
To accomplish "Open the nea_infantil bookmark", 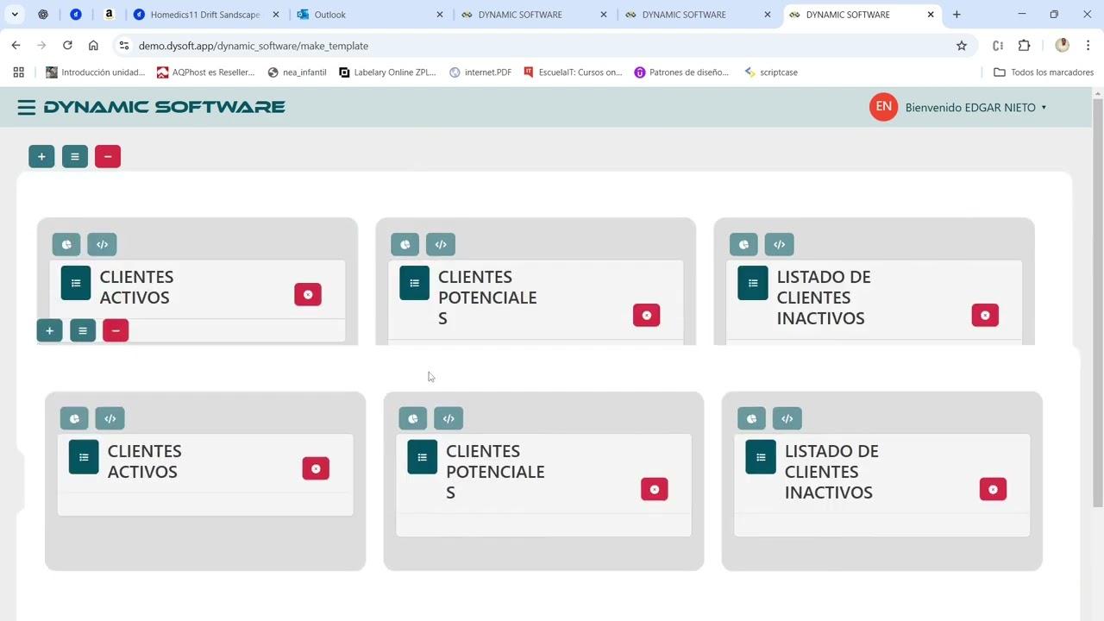I will (x=297, y=72).
